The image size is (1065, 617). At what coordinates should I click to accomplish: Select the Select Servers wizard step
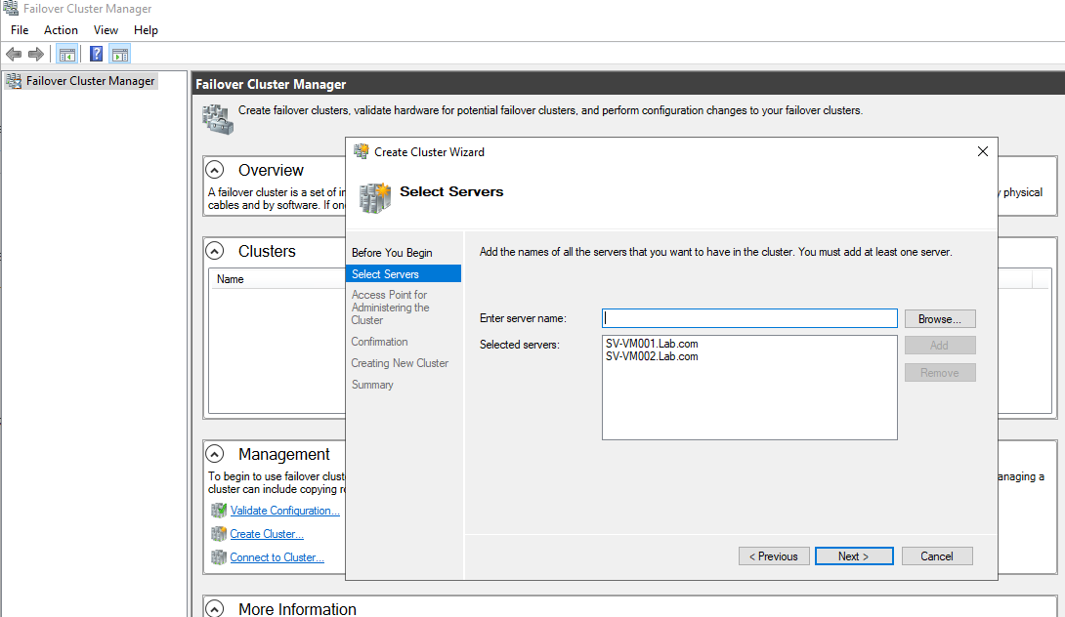[x=404, y=273]
